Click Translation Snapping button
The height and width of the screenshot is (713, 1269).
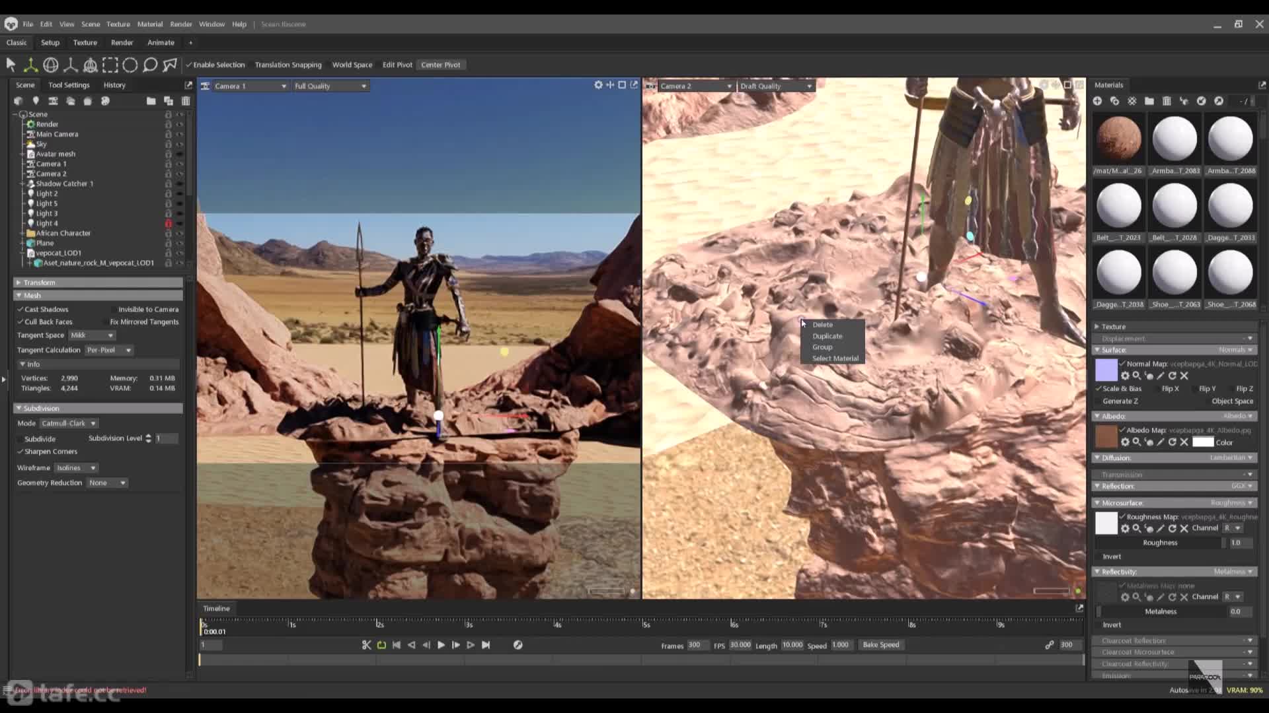click(288, 65)
